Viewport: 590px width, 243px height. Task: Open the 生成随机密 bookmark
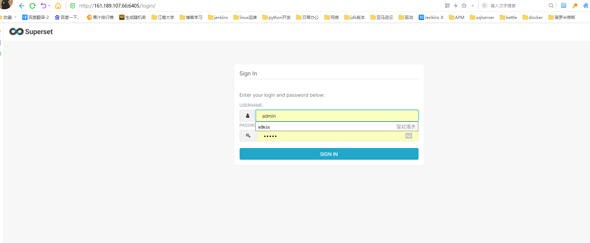[x=133, y=17]
